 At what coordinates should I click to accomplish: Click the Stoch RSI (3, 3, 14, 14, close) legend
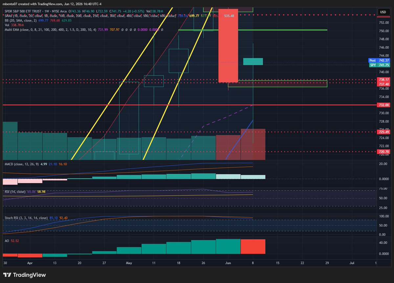click(26, 218)
